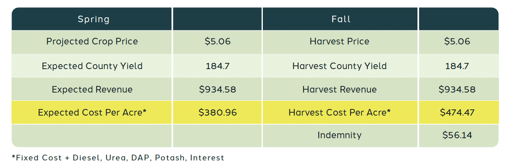This screenshot has height=167, width=510.
Task: Select the Spring $5.06 price value
Action: (217, 42)
